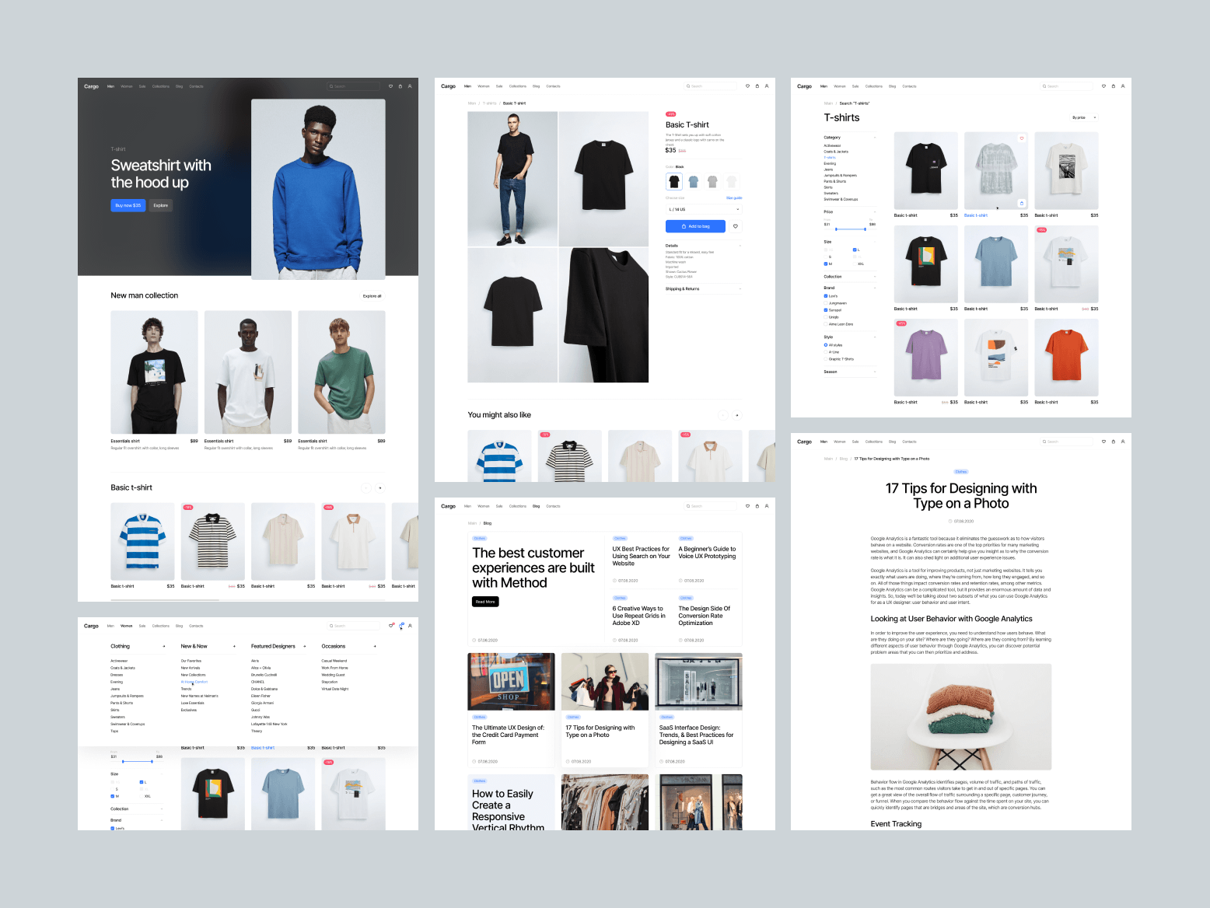
Task: Expand the Shipping & Returns section
Action: (704, 289)
